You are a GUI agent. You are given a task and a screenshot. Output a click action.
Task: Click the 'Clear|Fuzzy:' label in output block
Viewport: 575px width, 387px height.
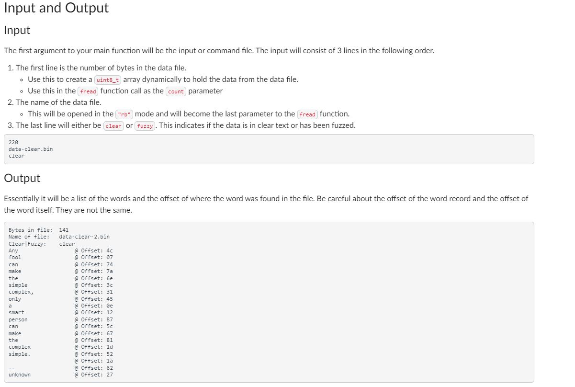27,244
